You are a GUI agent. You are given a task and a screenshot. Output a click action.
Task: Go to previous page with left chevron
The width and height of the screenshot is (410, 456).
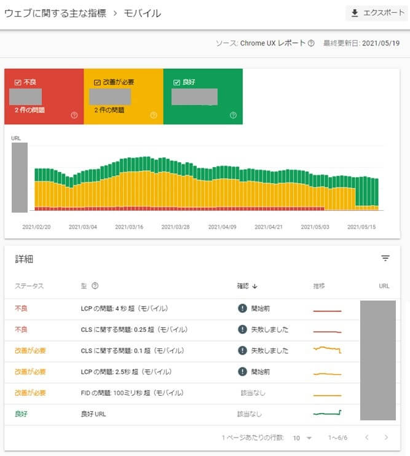[x=366, y=438]
